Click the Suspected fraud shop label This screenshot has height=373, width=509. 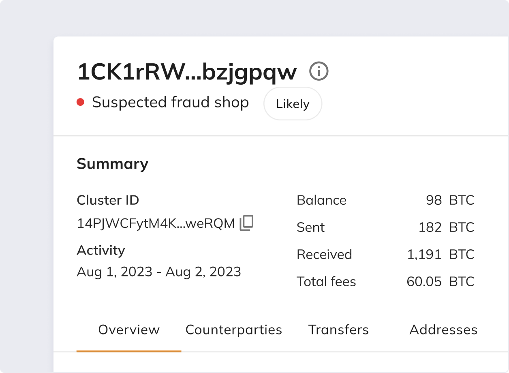[x=170, y=102]
